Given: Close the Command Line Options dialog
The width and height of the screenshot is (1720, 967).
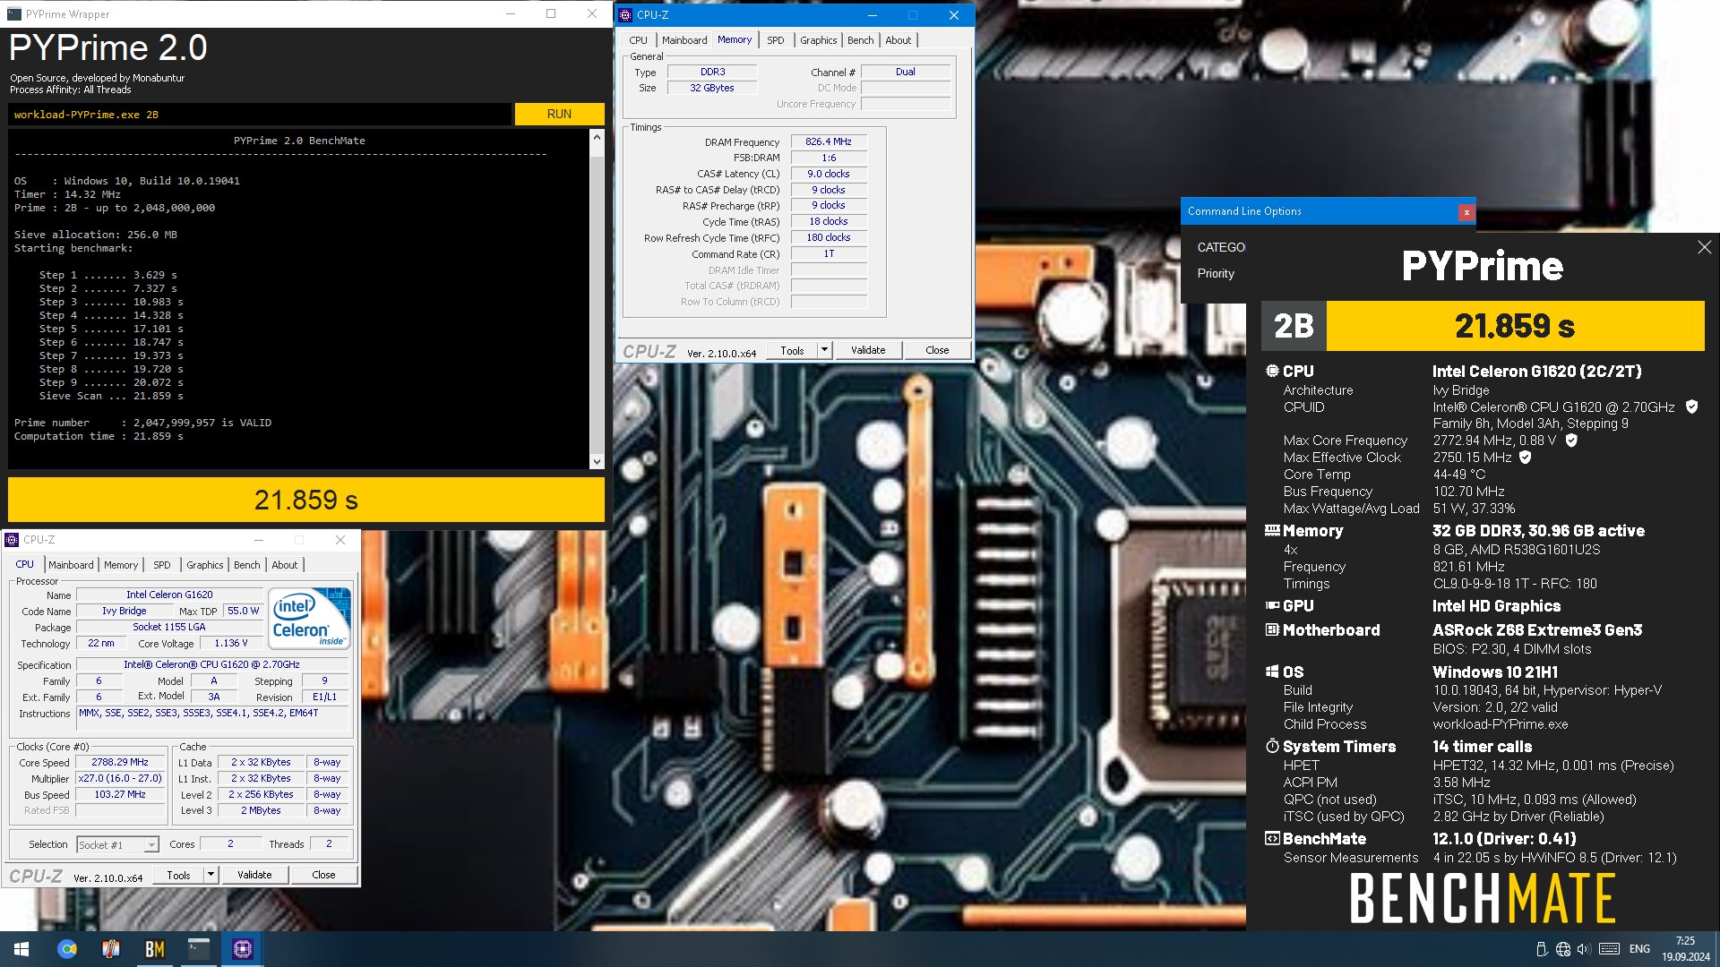Looking at the screenshot, I should pos(1466,212).
